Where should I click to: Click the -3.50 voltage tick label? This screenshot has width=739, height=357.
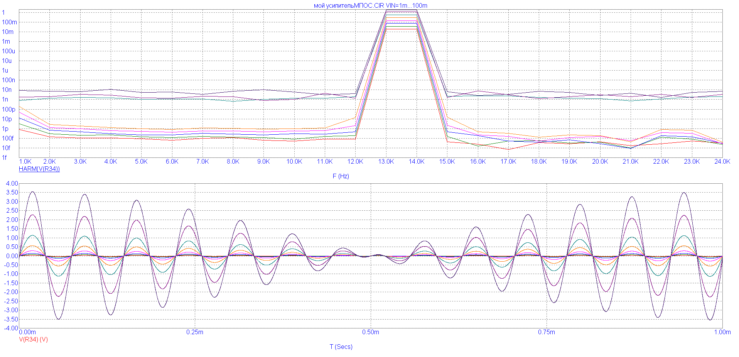click(x=11, y=319)
